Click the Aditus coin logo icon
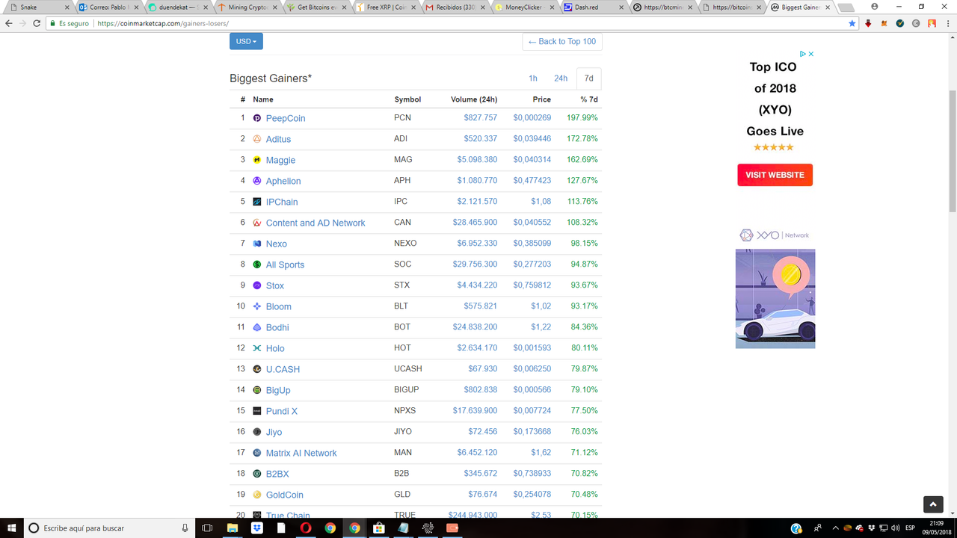The height and width of the screenshot is (538, 957). pyautogui.click(x=257, y=139)
